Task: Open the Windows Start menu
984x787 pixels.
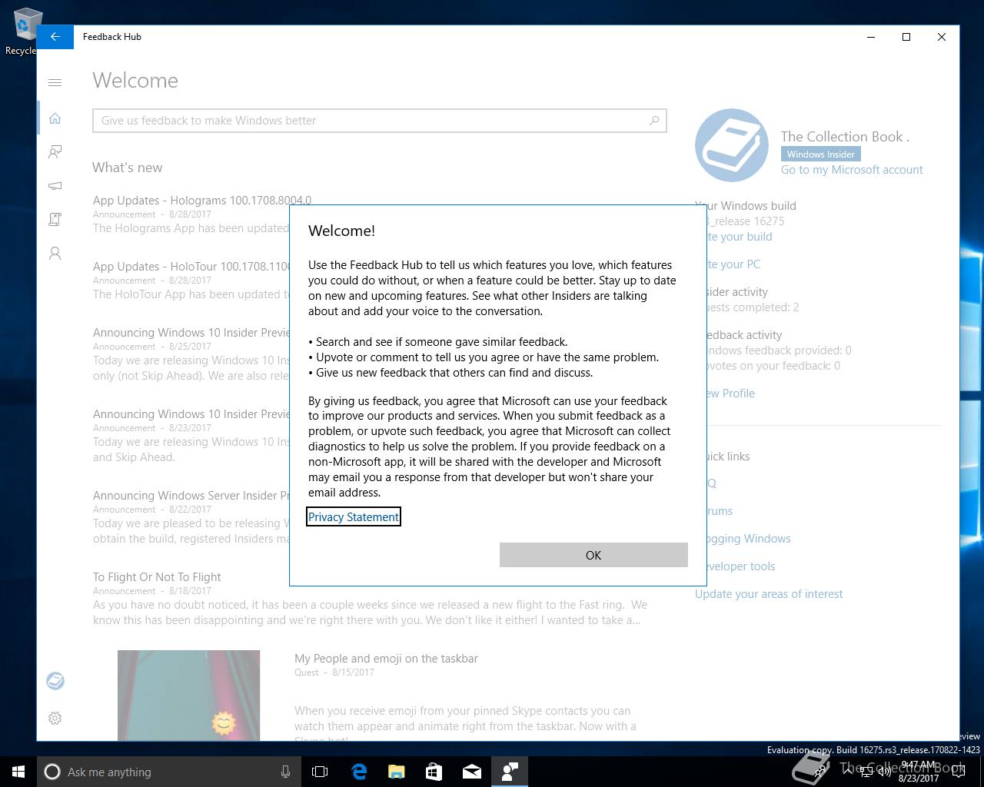Action: [x=18, y=772]
